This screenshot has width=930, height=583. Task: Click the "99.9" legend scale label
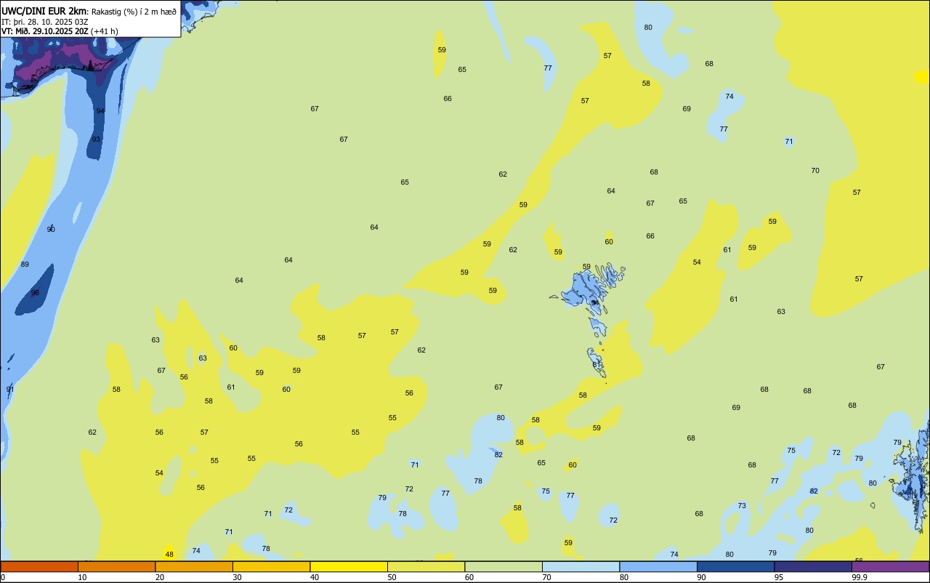point(860,577)
